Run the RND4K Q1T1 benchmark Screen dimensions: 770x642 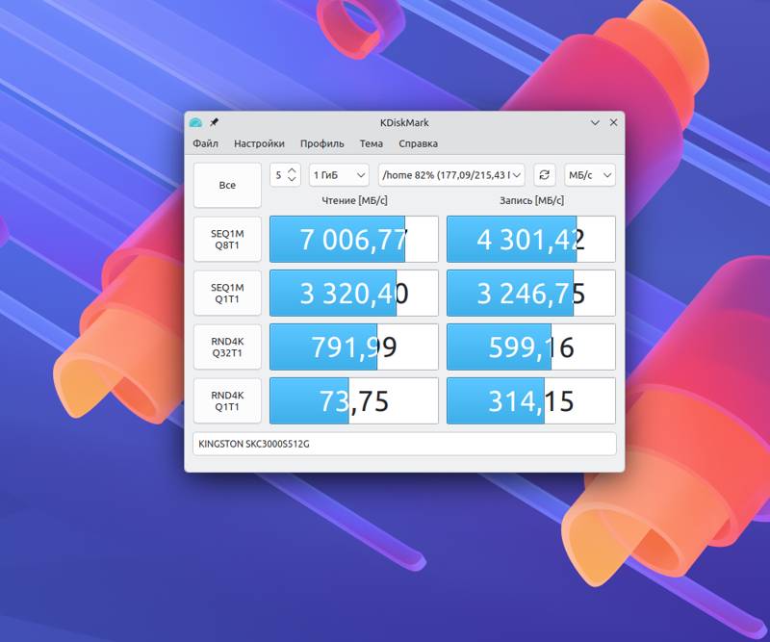pos(227,400)
